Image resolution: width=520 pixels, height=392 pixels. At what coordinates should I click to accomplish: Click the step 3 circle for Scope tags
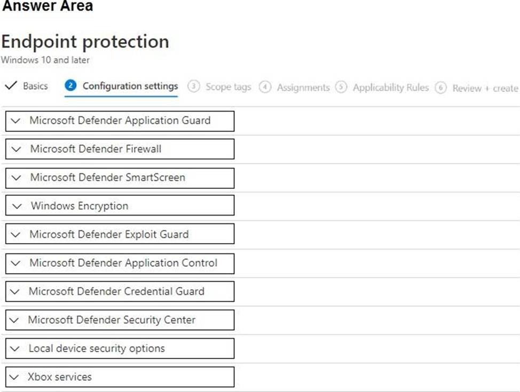tap(194, 87)
